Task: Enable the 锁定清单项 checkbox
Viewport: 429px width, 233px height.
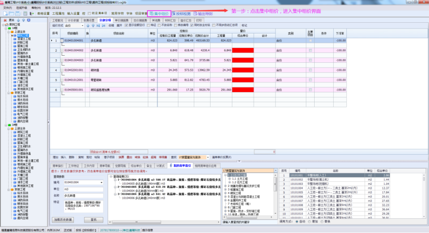Action: (89, 14)
